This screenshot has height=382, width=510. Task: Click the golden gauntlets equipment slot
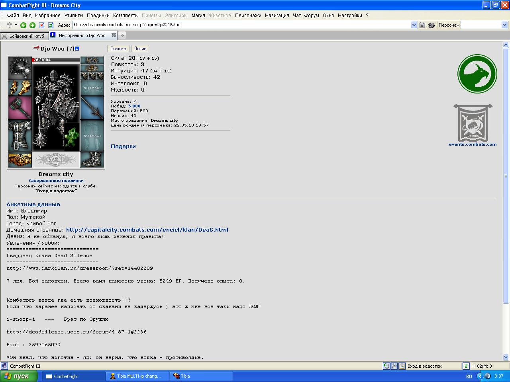click(20, 88)
